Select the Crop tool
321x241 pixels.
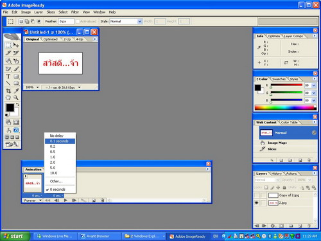(x=8, y=91)
